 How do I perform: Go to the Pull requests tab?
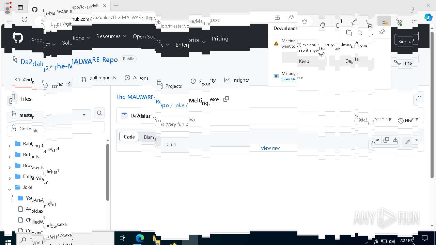pyautogui.click(x=99, y=78)
